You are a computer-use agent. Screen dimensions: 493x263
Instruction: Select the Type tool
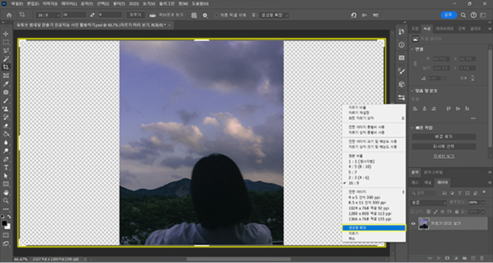(x=6, y=168)
